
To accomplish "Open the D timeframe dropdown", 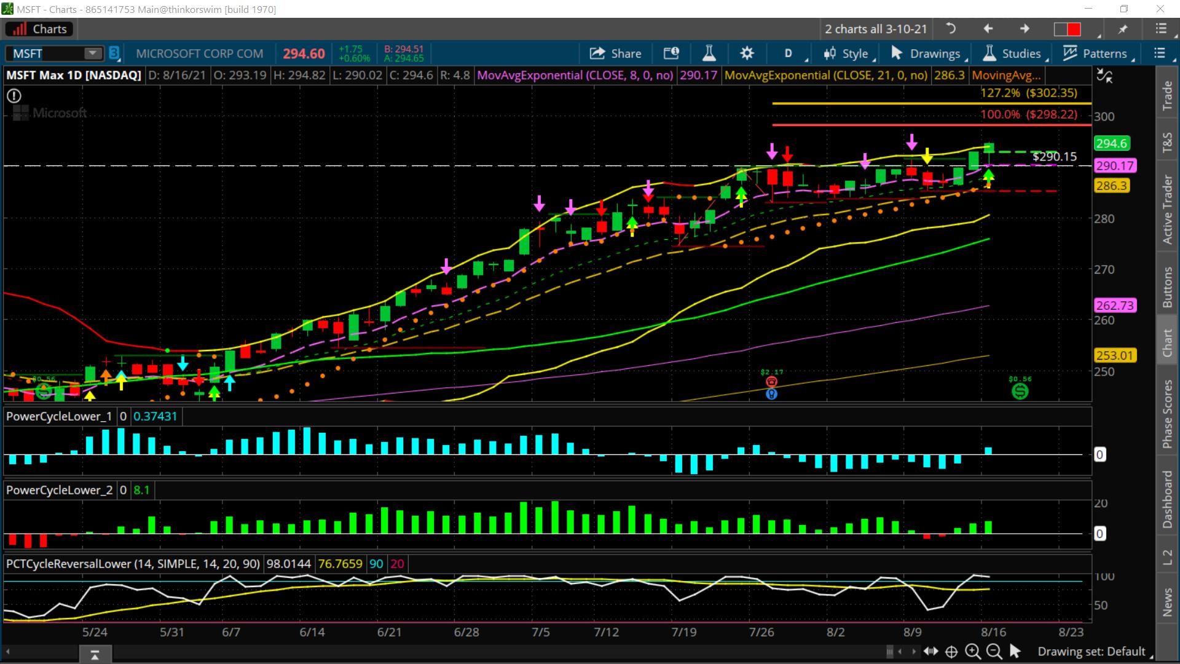I will 789,53.
